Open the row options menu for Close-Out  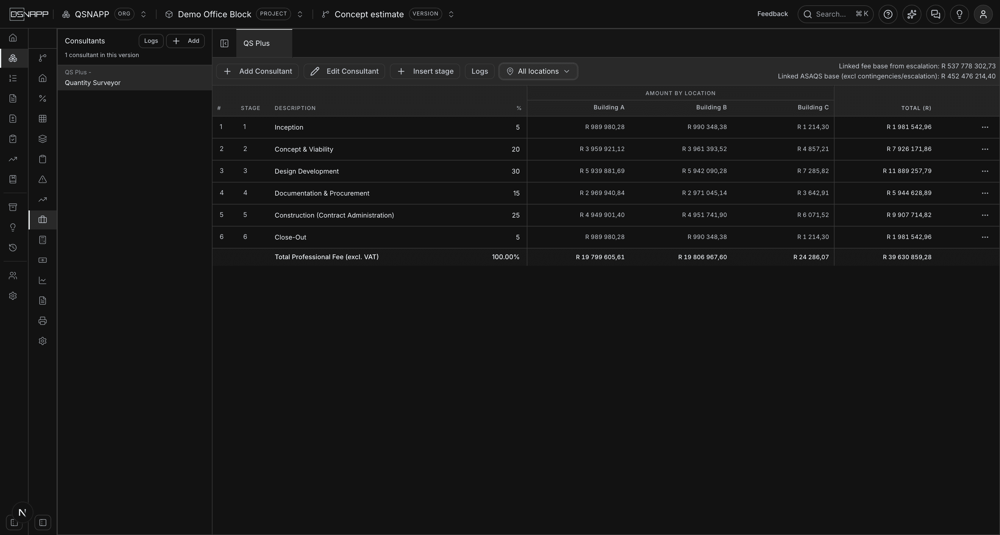pos(985,237)
